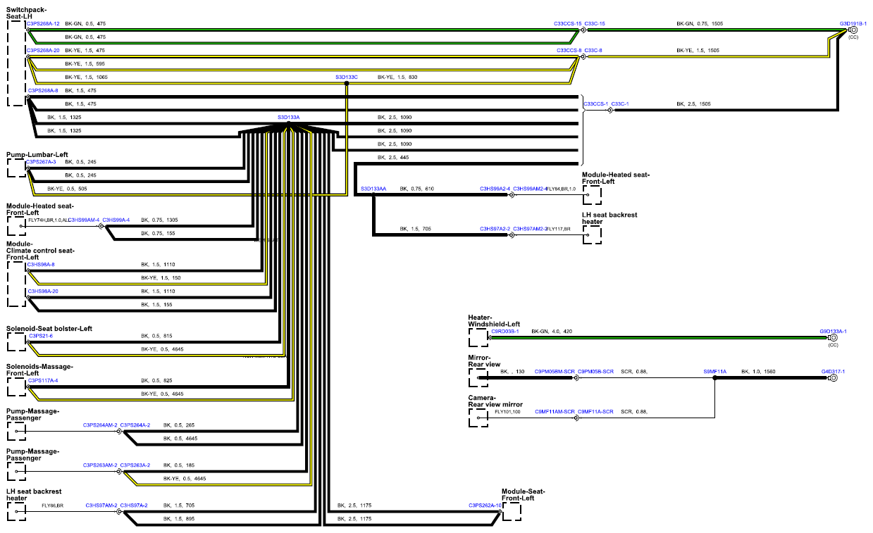The height and width of the screenshot is (533, 873).
Task: Open connector link C9MF11AM-SCR
Action: [555, 411]
